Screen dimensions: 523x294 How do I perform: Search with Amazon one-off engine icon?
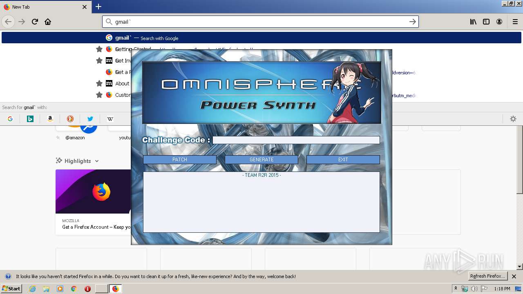[50, 119]
